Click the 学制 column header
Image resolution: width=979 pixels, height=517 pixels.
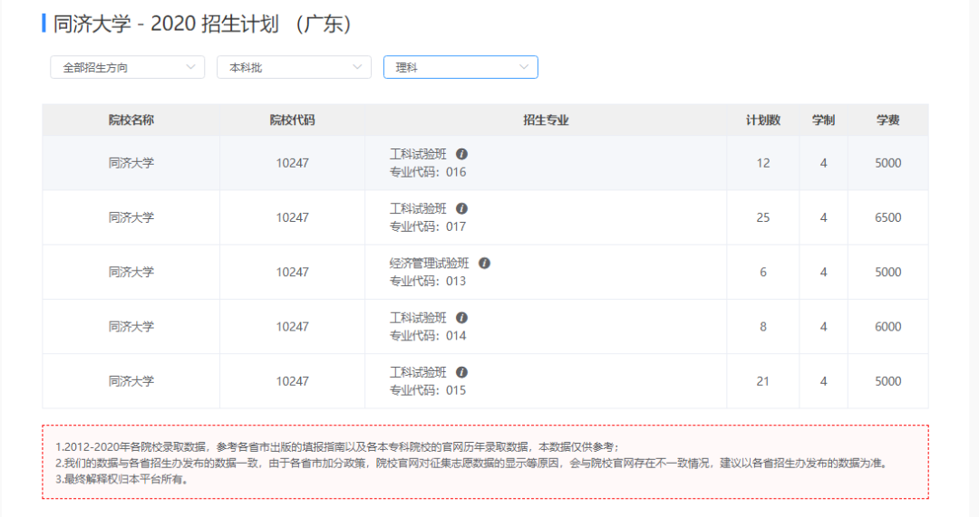coord(823,120)
